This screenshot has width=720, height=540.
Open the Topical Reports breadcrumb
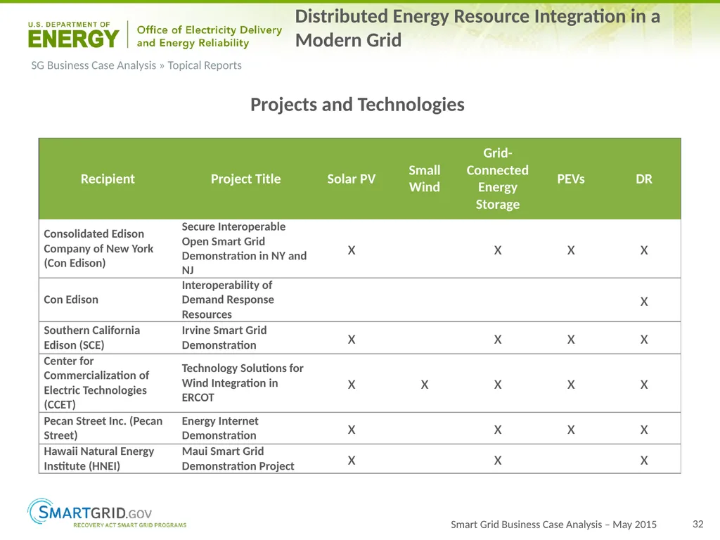pyautogui.click(x=205, y=65)
